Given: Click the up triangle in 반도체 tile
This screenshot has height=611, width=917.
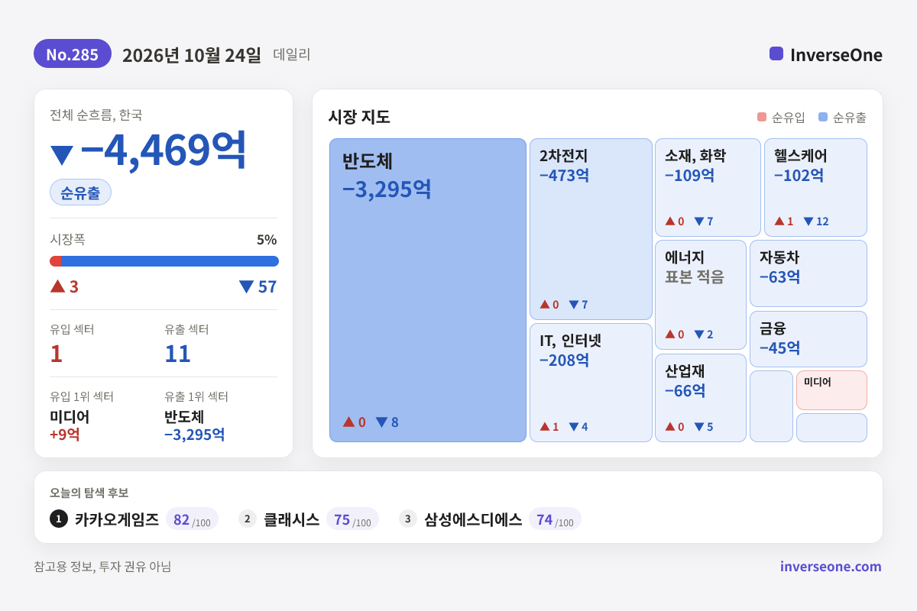Looking at the screenshot, I should [x=348, y=422].
